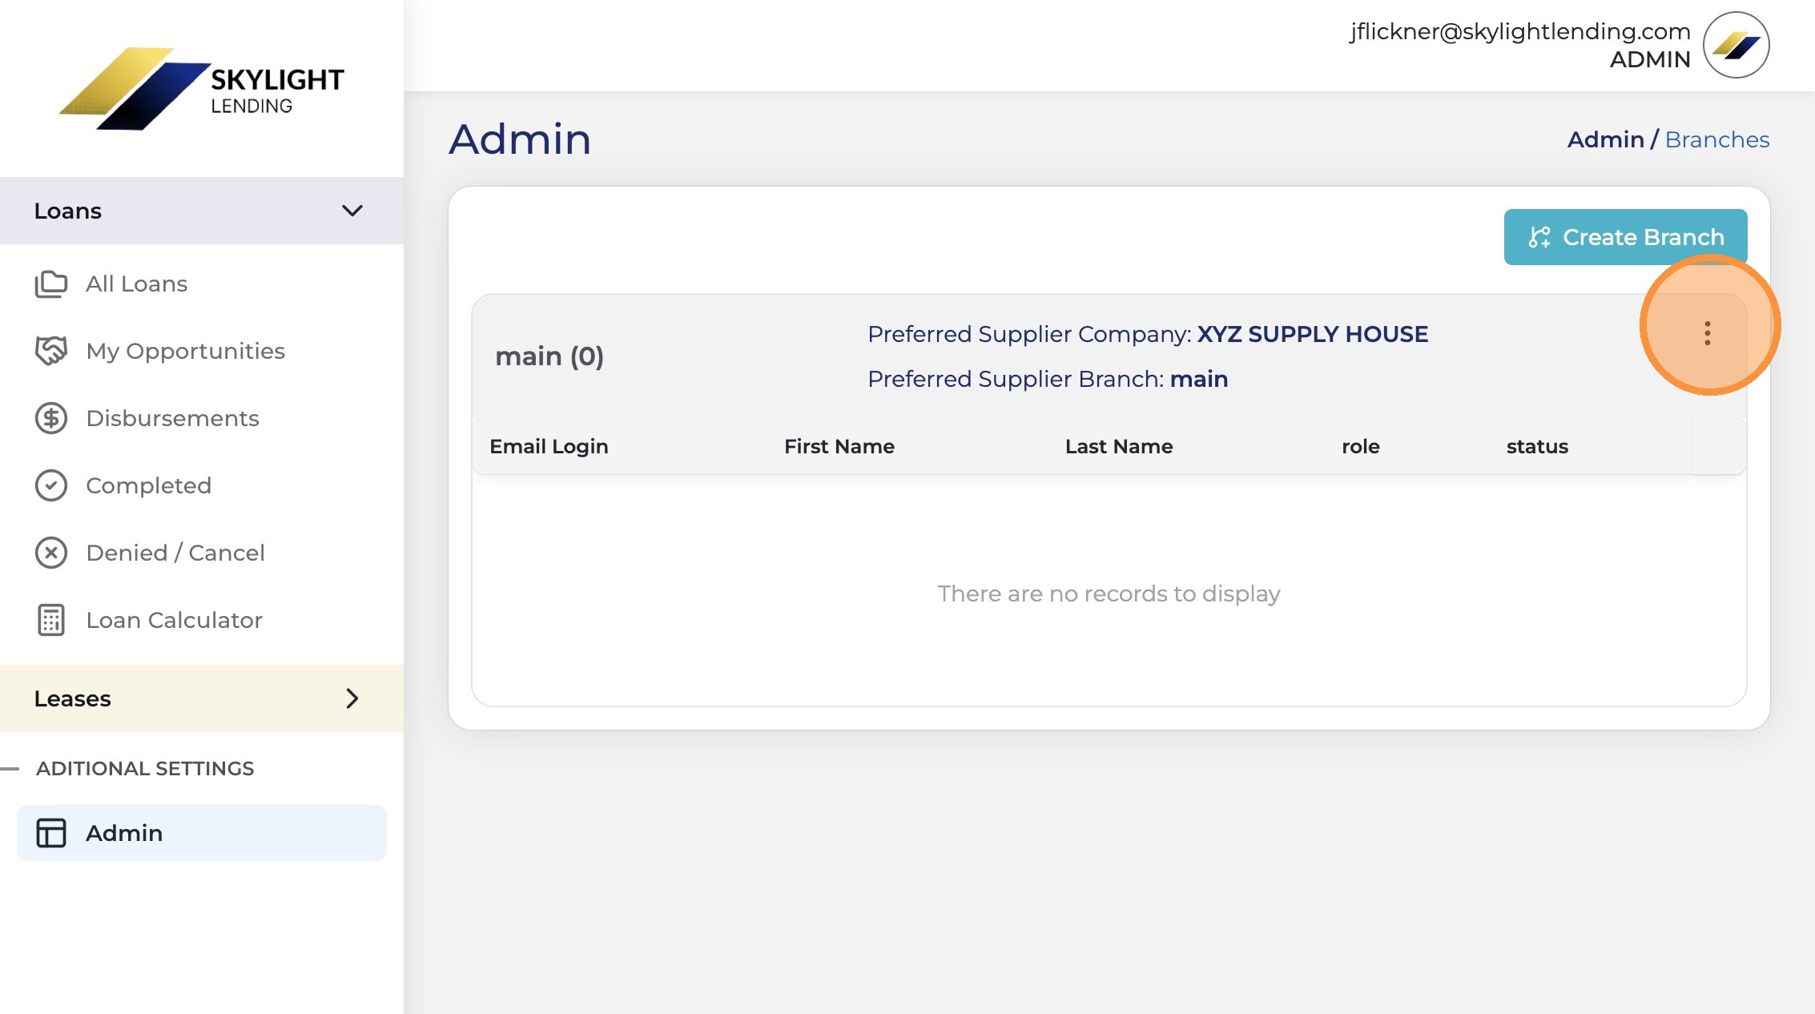The width and height of the screenshot is (1815, 1014).
Task: Click the Admin breadcrumb link
Action: (1605, 139)
